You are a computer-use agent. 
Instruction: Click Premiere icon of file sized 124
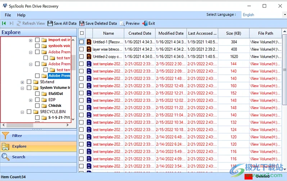click(89, 130)
